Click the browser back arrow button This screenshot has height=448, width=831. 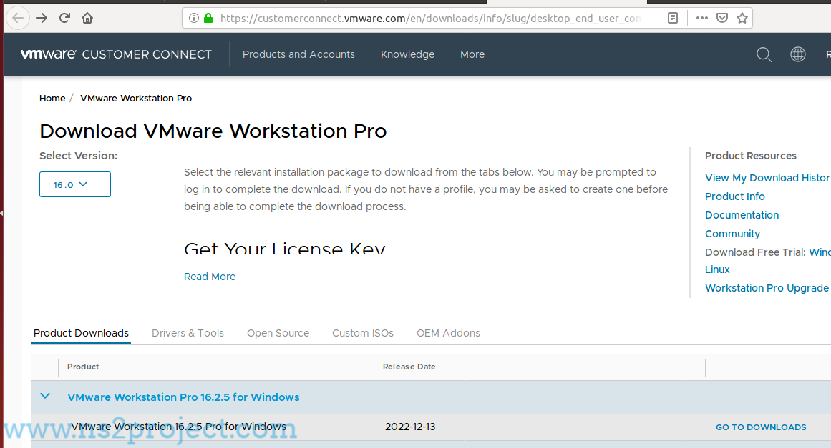click(18, 18)
